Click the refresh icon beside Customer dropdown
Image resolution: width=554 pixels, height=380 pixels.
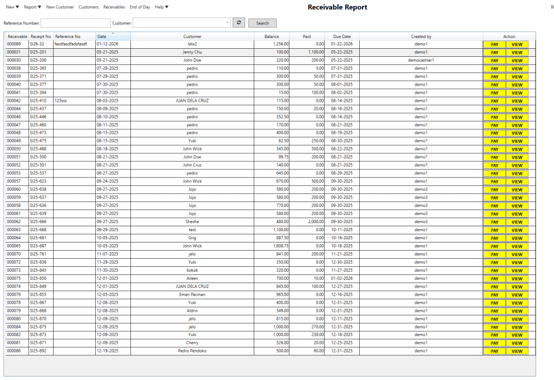coord(239,23)
